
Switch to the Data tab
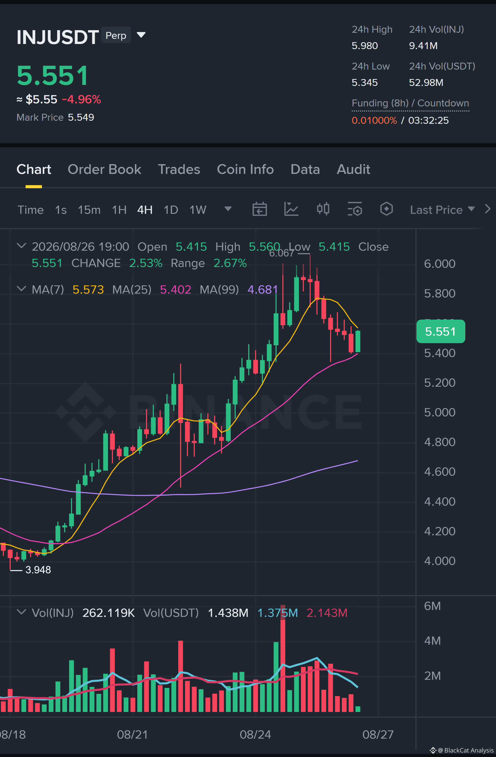pos(305,170)
